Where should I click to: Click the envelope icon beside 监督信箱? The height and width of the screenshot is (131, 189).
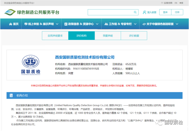[x=162, y=3]
